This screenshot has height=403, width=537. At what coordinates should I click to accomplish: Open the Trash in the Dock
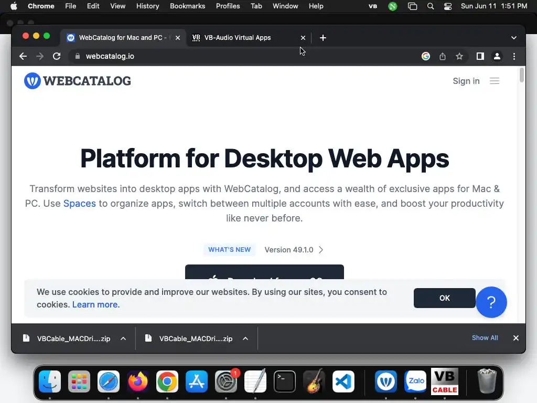(x=487, y=381)
